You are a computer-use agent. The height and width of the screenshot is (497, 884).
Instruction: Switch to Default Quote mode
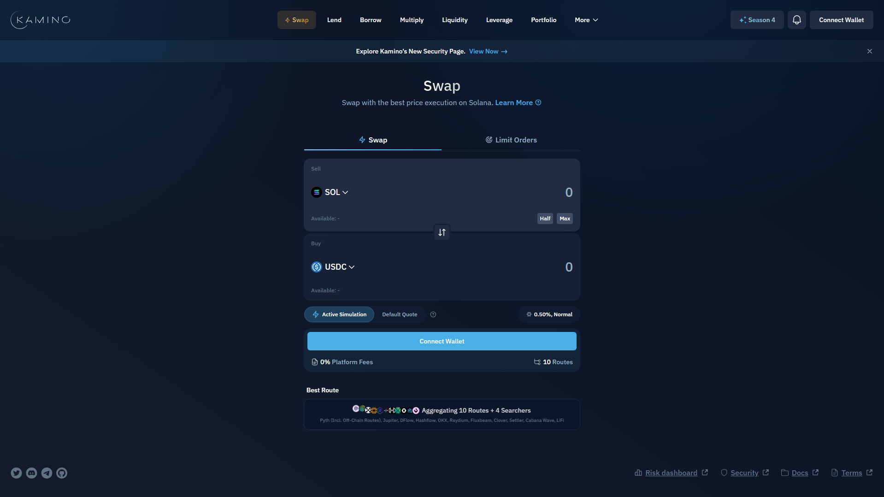(x=399, y=314)
